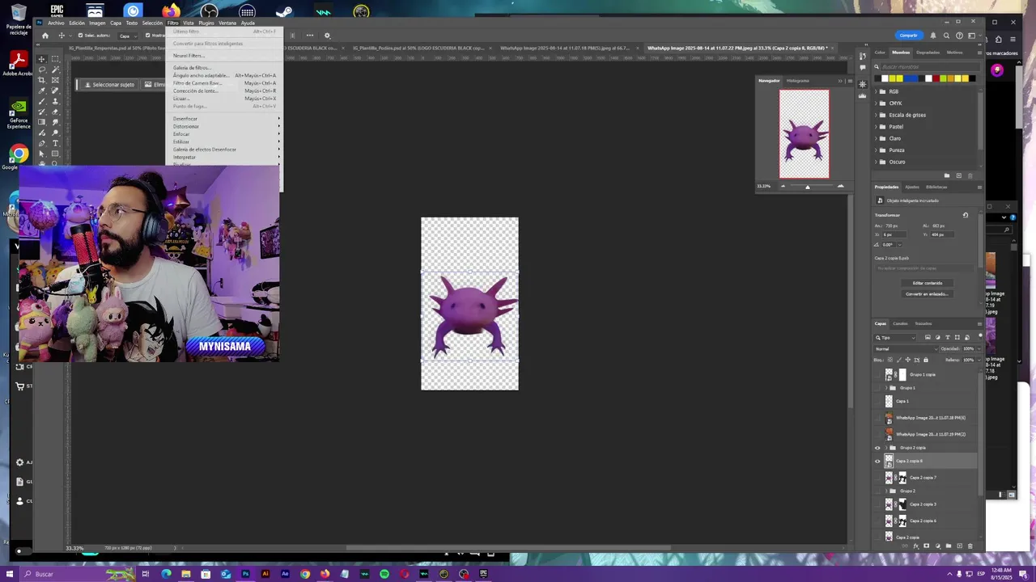1036x582 pixels.
Task: Add a layer mask from Layers panel
Action: 927,546
